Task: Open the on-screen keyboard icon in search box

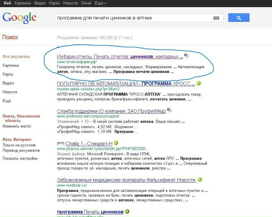Action: pyautogui.click(x=216, y=18)
